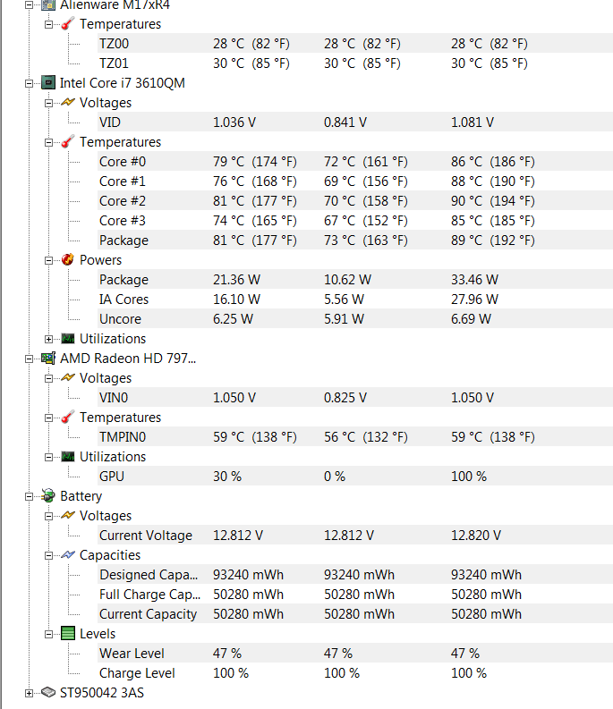Expand the ST950042 3AS drive node
The width and height of the screenshot is (613, 709).
[29, 693]
